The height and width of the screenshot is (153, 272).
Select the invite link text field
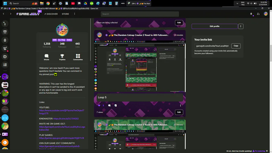coord(212,46)
